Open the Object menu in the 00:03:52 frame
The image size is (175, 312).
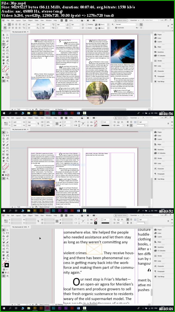(30, 118)
